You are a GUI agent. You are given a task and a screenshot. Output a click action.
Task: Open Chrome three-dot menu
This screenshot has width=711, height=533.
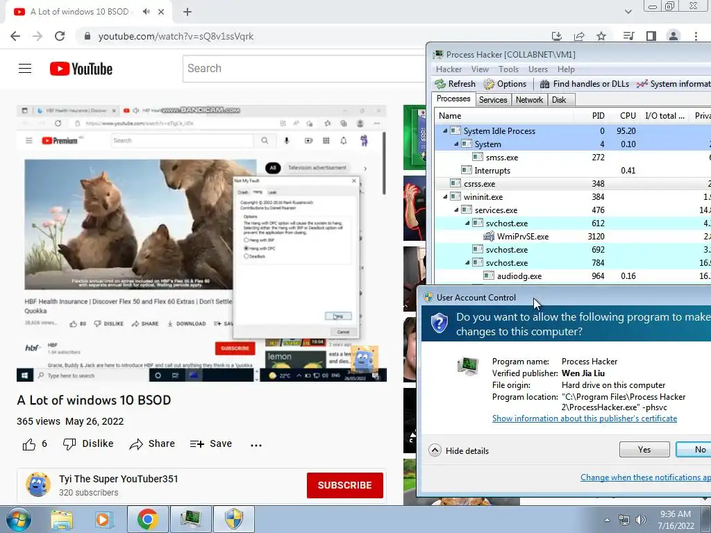696,36
